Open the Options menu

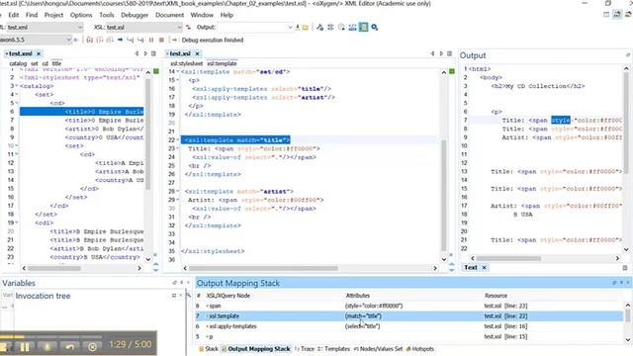pyautogui.click(x=81, y=15)
